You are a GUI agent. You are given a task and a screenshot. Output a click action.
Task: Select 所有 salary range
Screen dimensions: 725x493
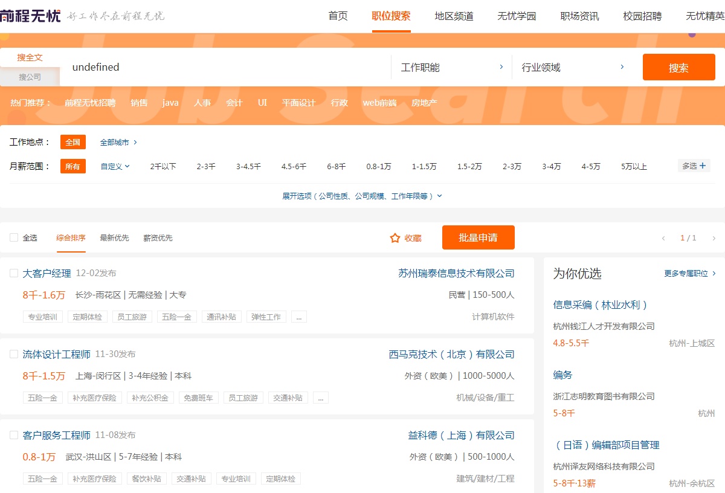73,166
